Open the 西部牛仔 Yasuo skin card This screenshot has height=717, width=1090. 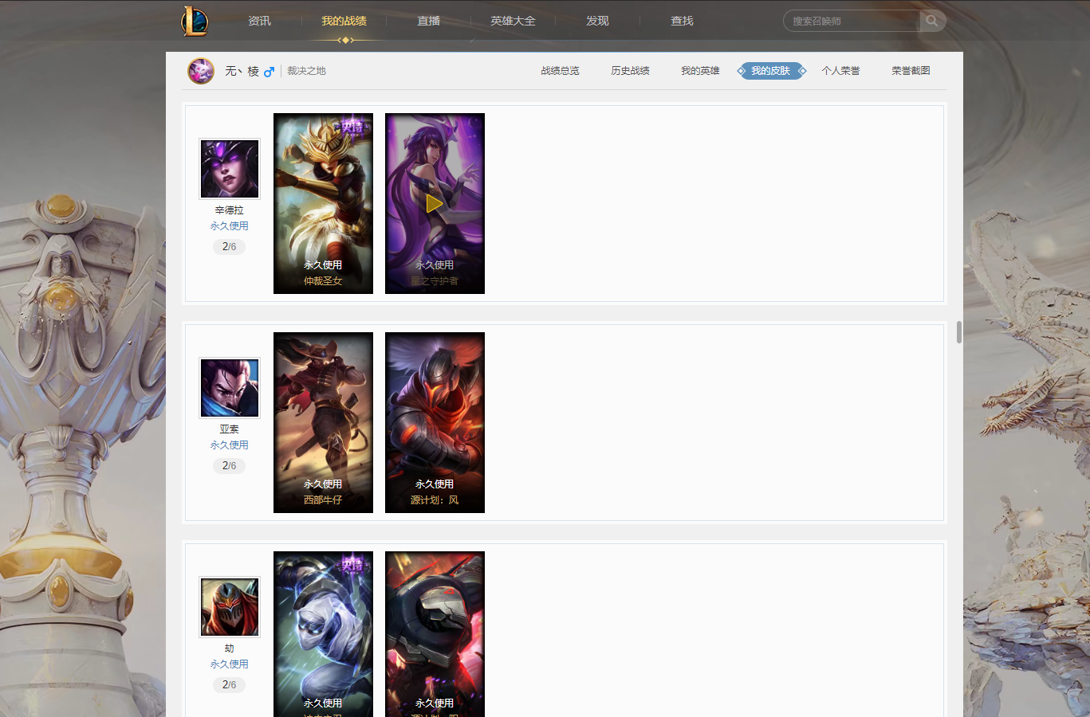(323, 422)
